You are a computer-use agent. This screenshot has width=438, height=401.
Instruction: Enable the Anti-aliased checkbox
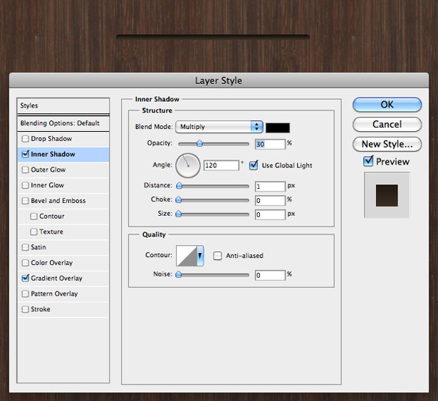[217, 256]
